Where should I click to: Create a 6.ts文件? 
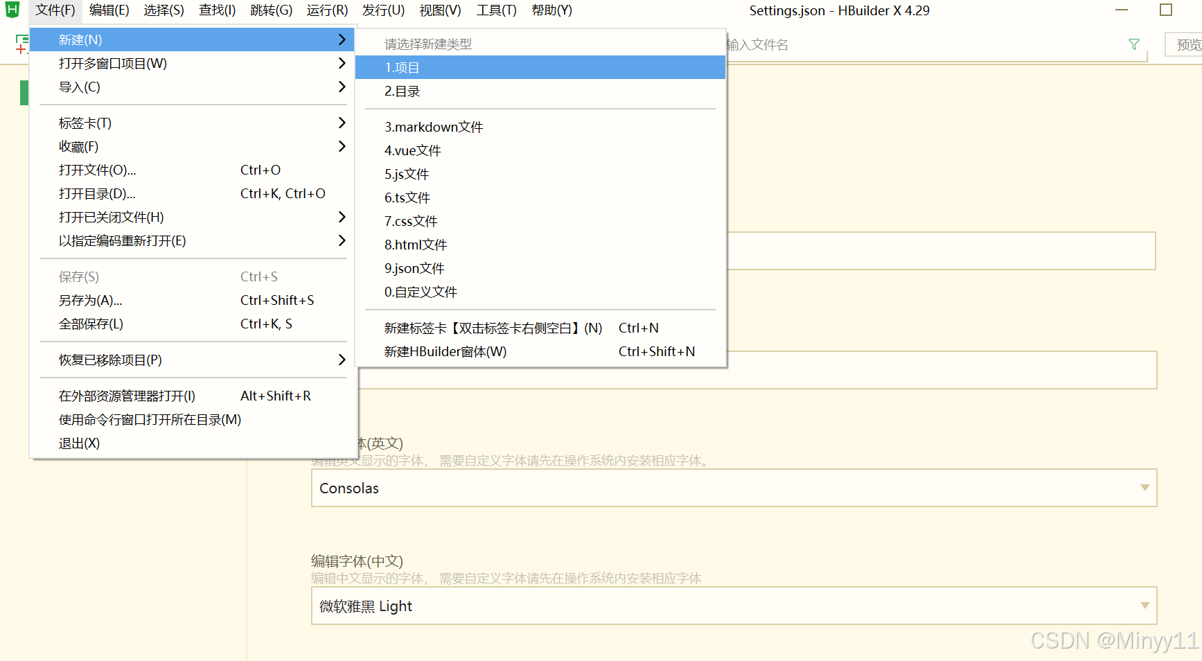tap(540, 198)
